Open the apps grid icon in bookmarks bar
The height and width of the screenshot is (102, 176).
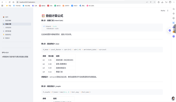click(2, 6)
